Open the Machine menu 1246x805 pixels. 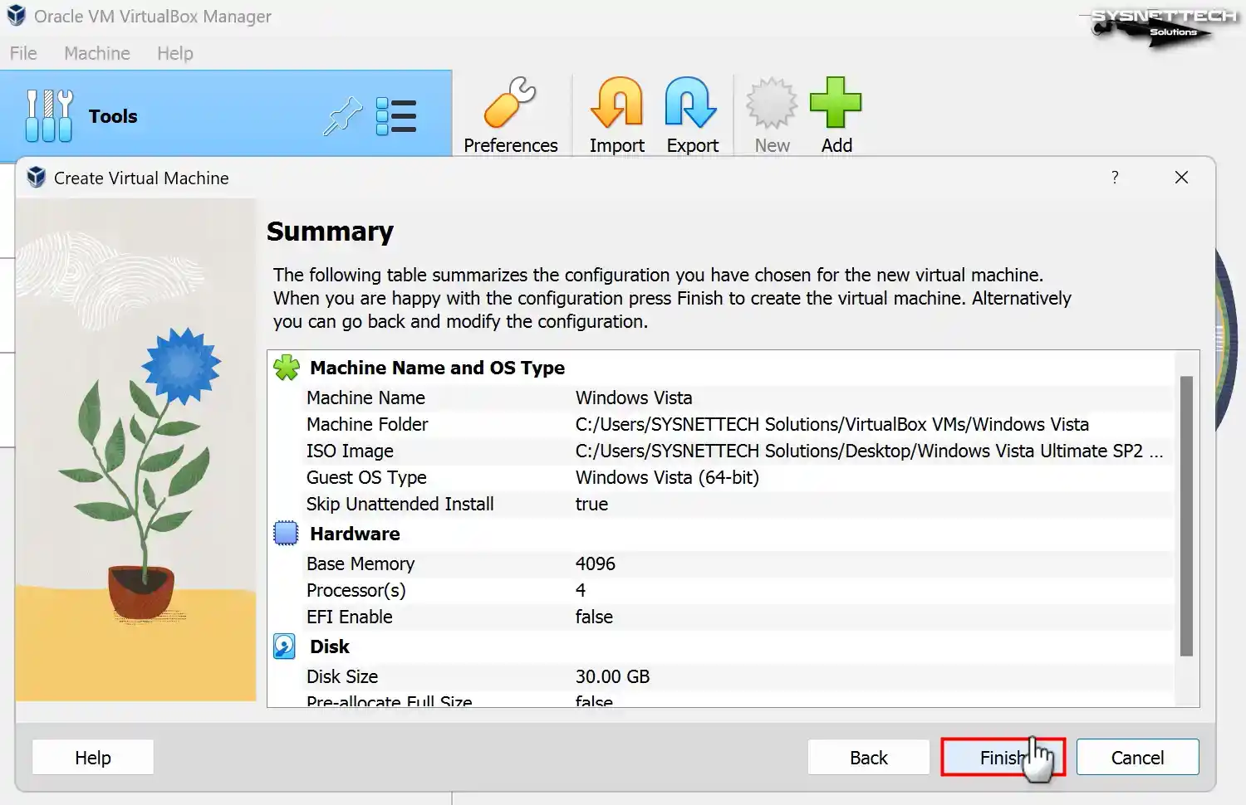[97, 53]
